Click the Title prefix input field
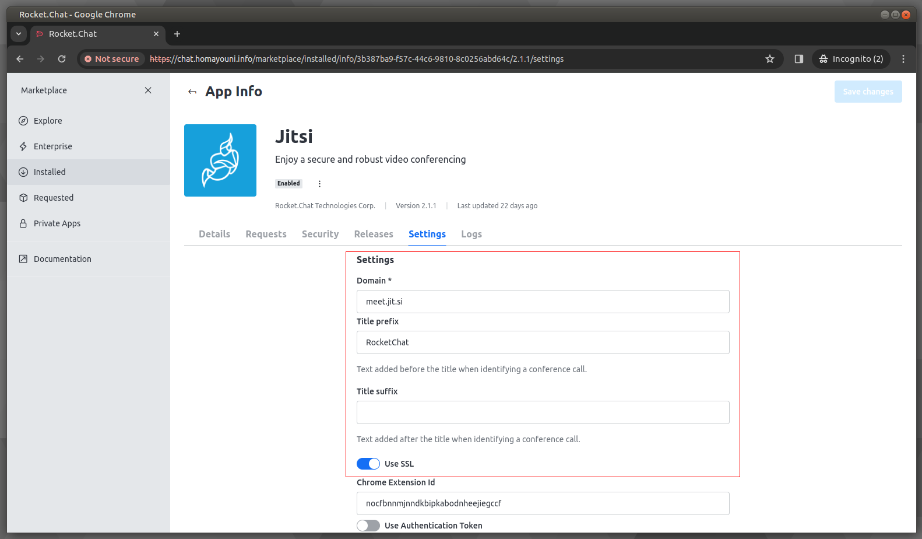Image resolution: width=922 pixels, height=539 pixels. click(x=543, y=342)
